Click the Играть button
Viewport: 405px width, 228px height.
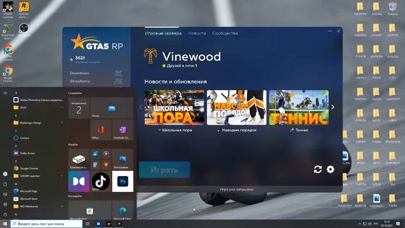(165, 170)
